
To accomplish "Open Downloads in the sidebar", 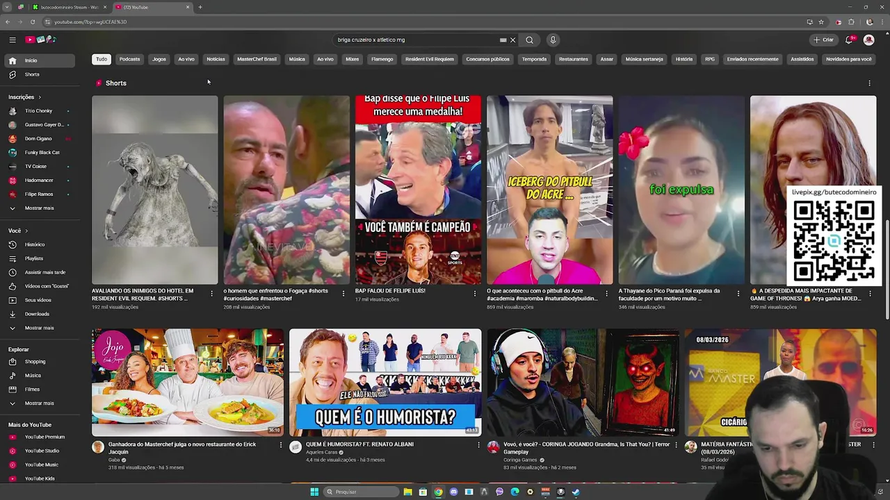I will (40, 314).
